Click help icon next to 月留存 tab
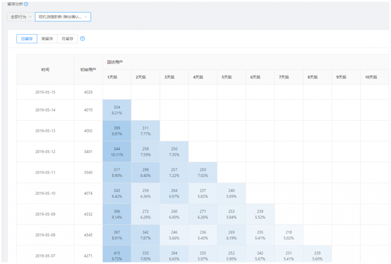Screen dimensions: 391x264 point(82,39)
